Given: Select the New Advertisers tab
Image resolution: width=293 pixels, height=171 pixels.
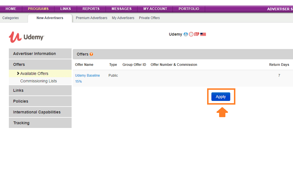Looking at the screenshot, I should tap(50, 18).
